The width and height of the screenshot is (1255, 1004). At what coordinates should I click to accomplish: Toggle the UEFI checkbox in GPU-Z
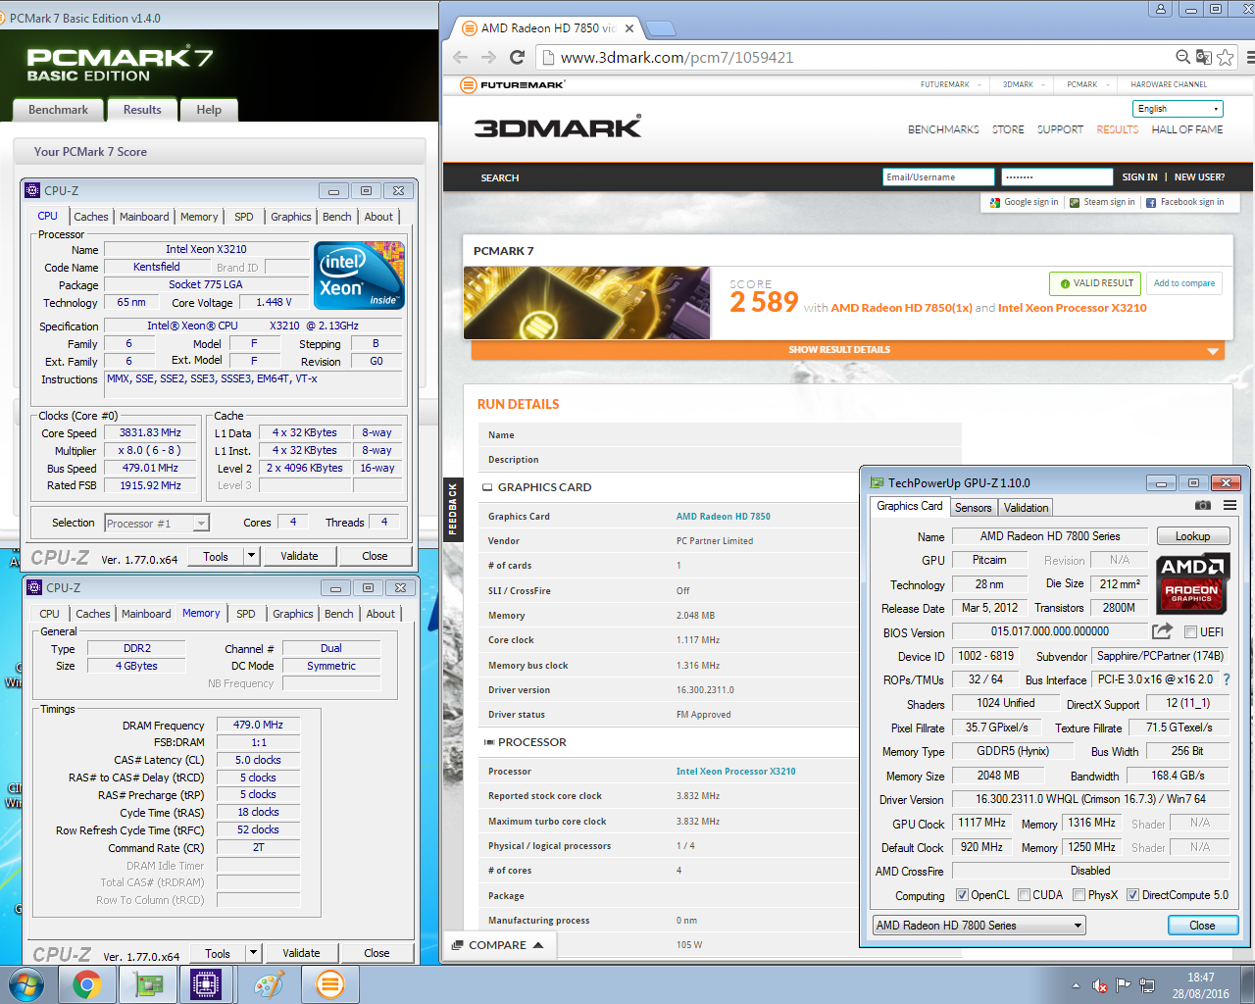pos(1190,632)
